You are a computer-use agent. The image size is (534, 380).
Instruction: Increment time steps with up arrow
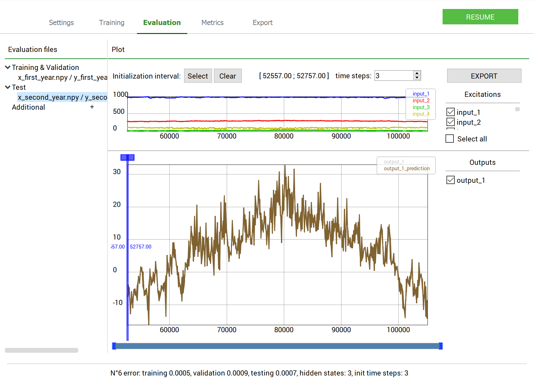click(x=417, y=73)
